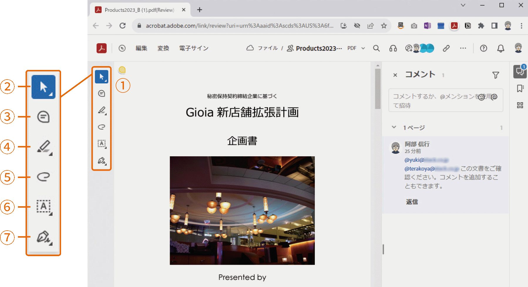Toggle the Chrome side panel
The height and width of the screenshot is (287, 528).
495,26
